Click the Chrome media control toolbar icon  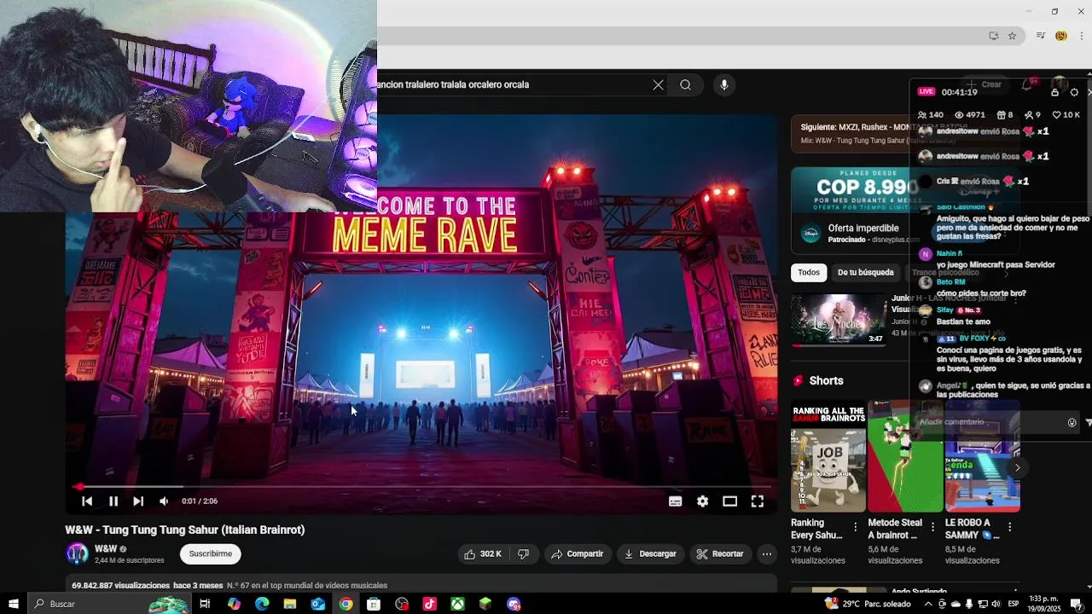pos(1040,36)
